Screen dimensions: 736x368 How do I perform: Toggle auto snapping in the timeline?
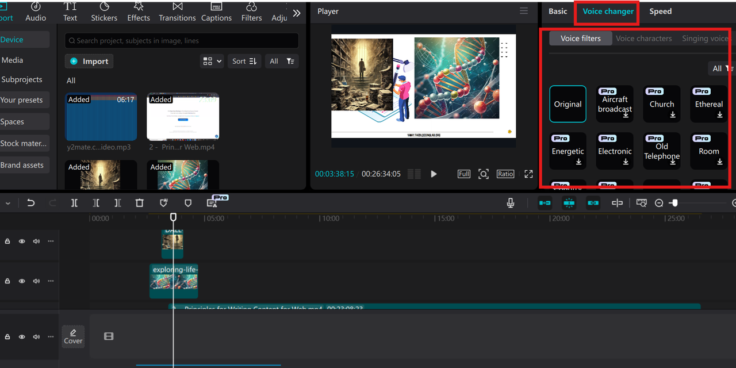tap(569, 203)
